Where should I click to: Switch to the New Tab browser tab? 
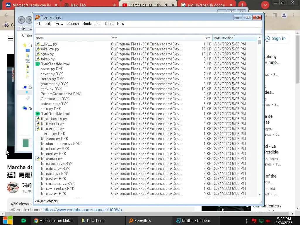pos(90,5)
